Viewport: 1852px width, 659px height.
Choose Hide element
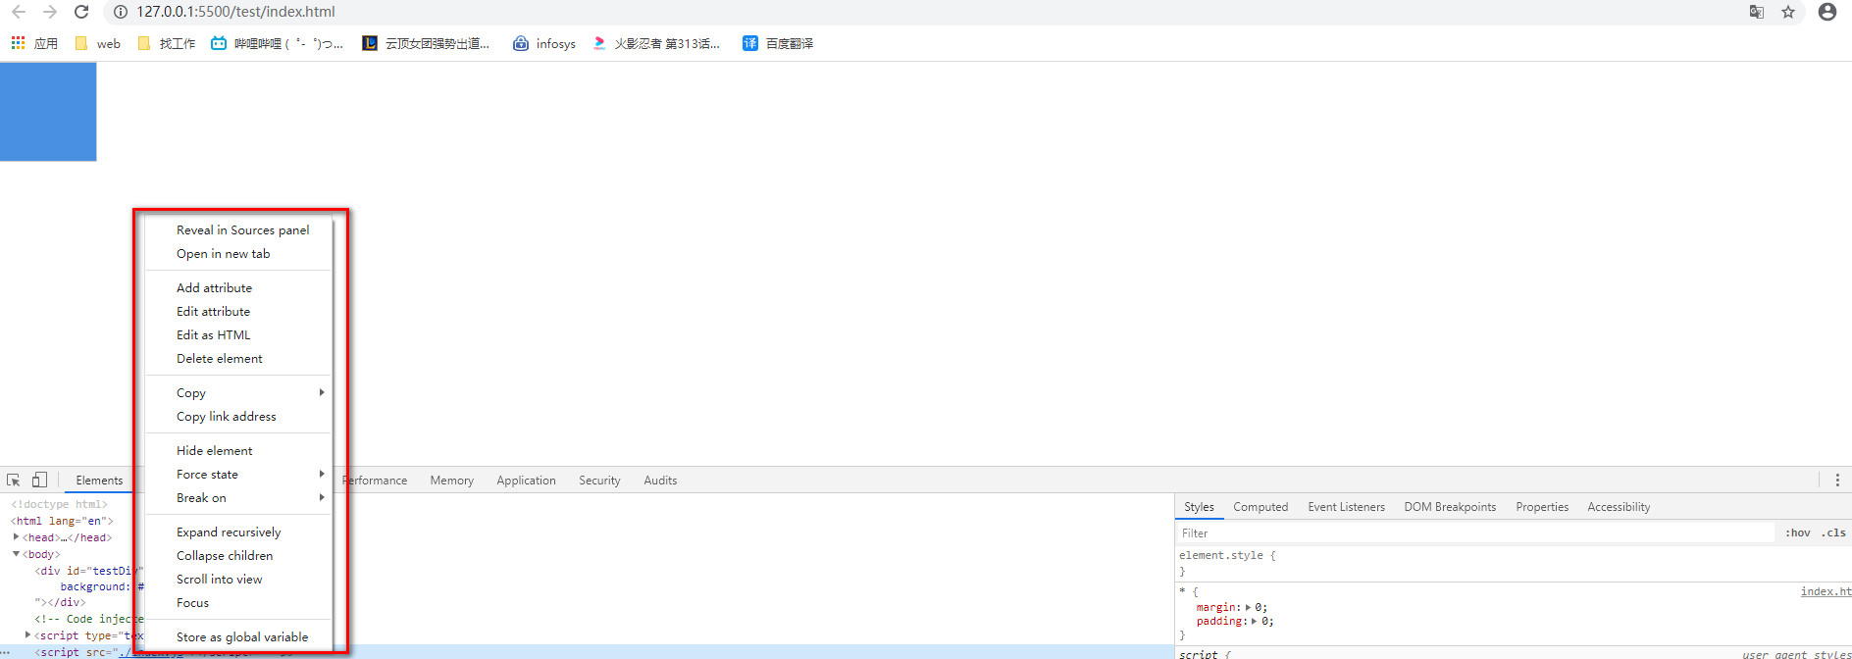[x=239, y=450]
